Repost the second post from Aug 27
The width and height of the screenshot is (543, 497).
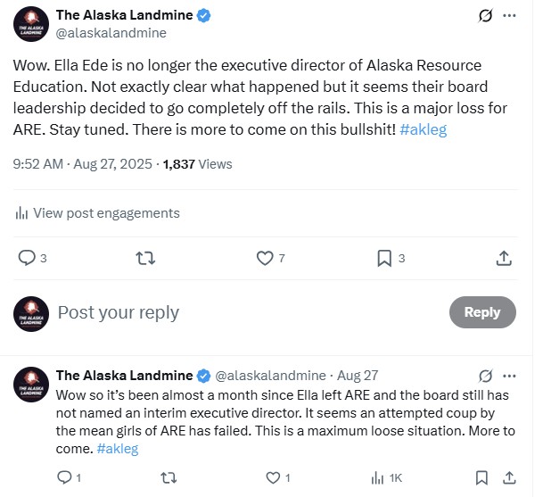tap(169, 478)
